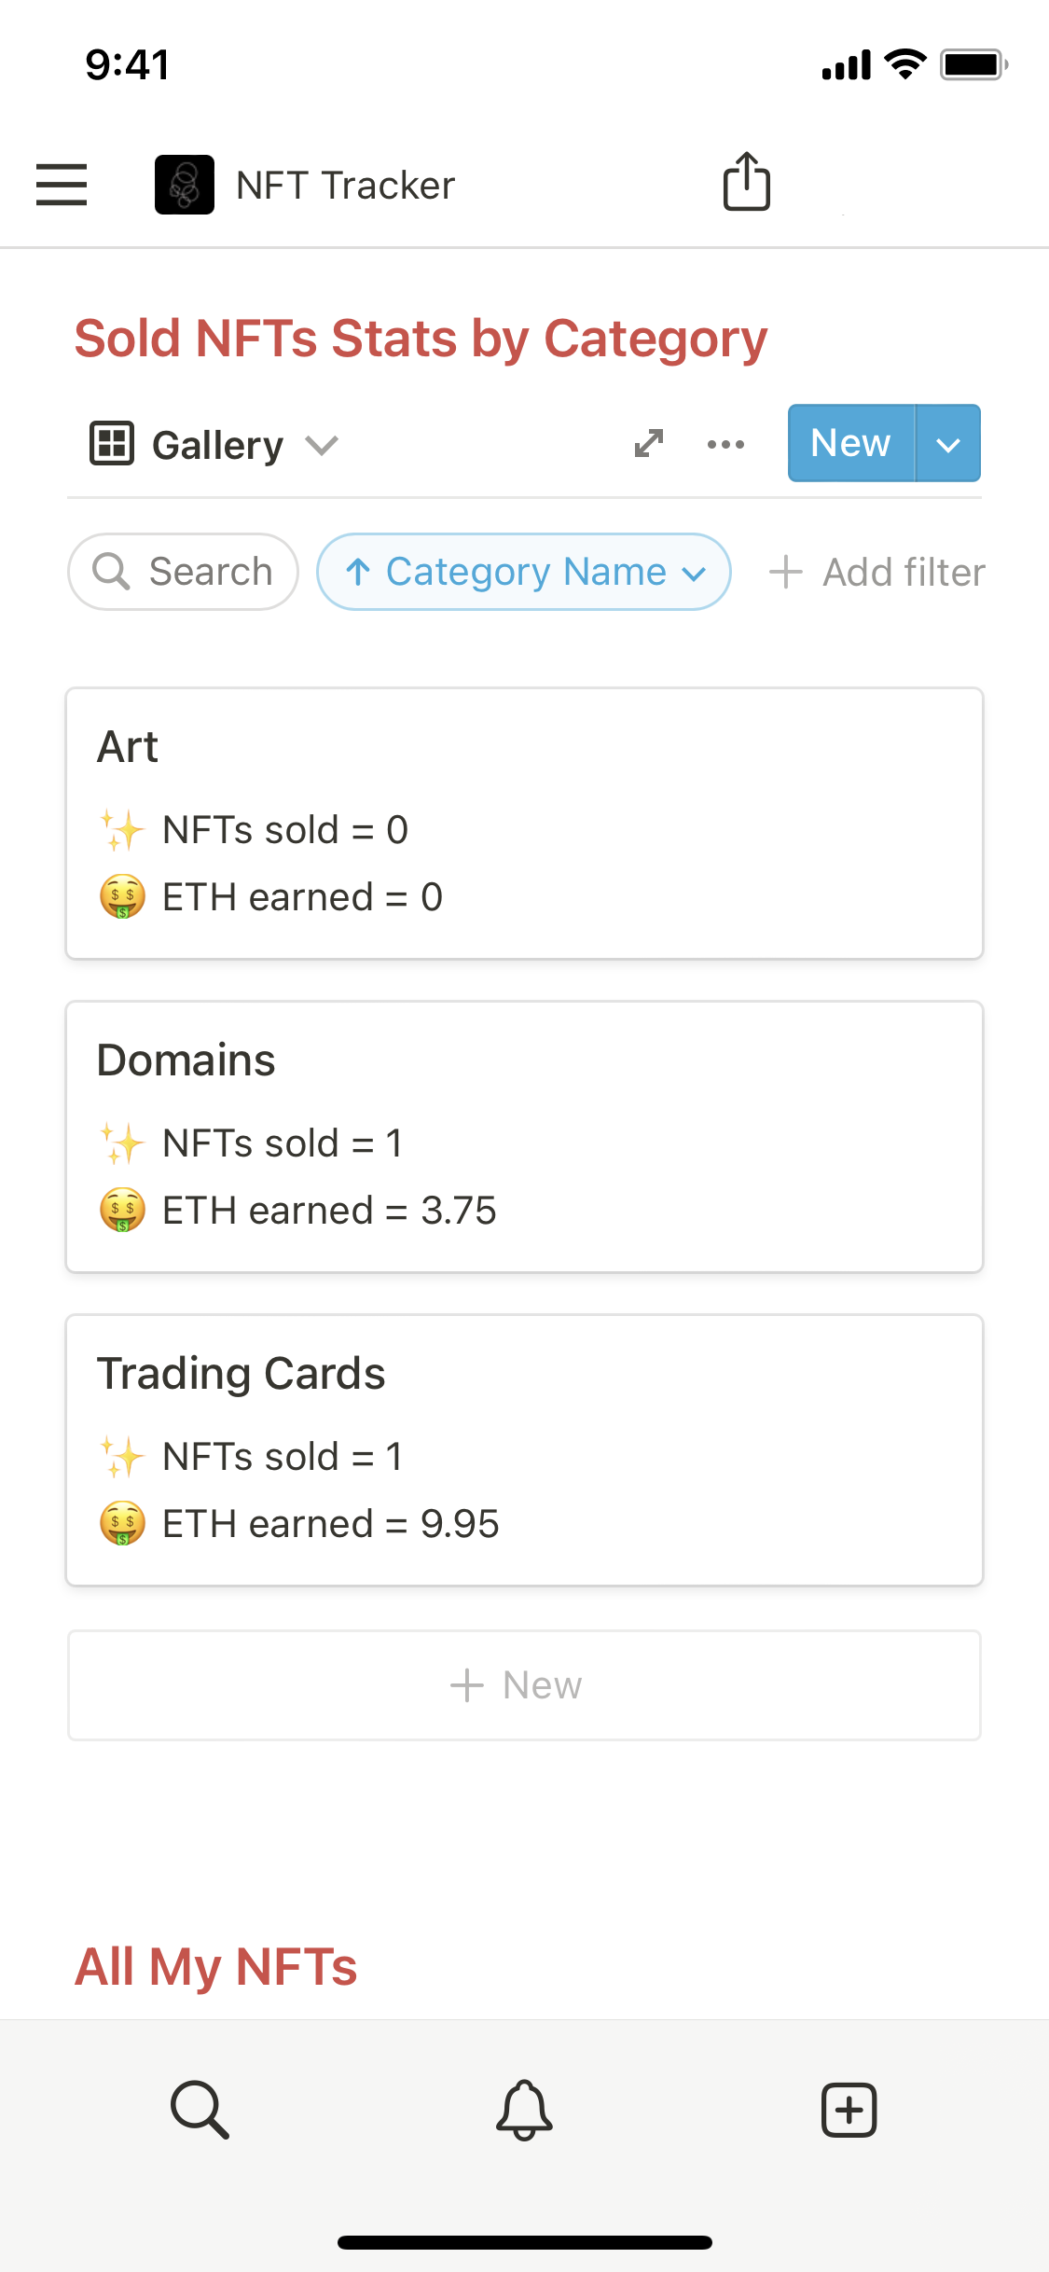Open the Art category card
The image size is (1049, 2272).
tap(524, 824)
